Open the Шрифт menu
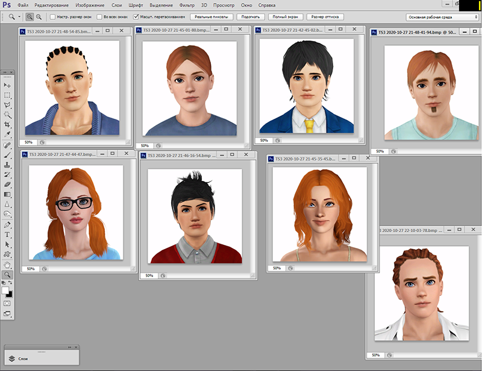 tap(136, 5)
